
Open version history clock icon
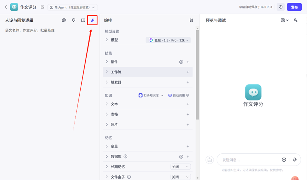(x=281, y=7)
